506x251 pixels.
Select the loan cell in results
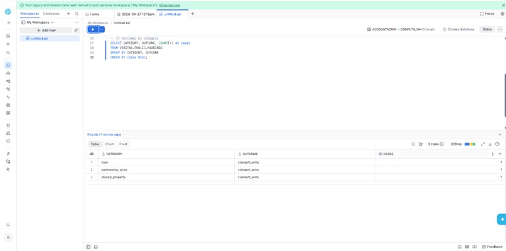point(166,163)
